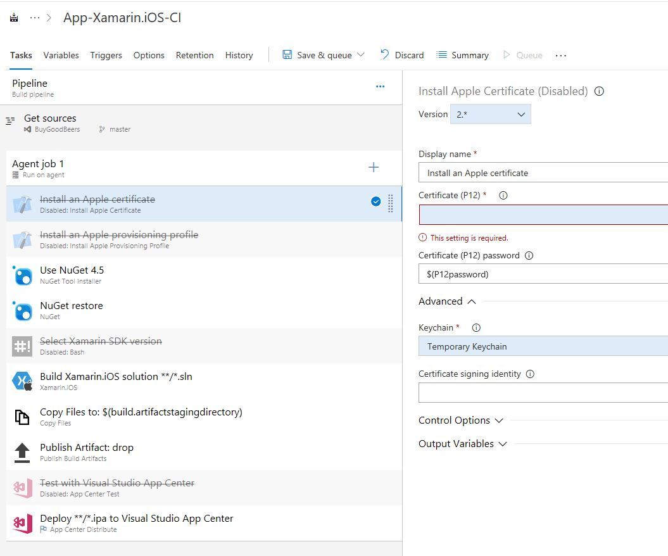The image size is (668, 556).
Task: Open the Pipeline options ellipsis
Action: point(380,87)
